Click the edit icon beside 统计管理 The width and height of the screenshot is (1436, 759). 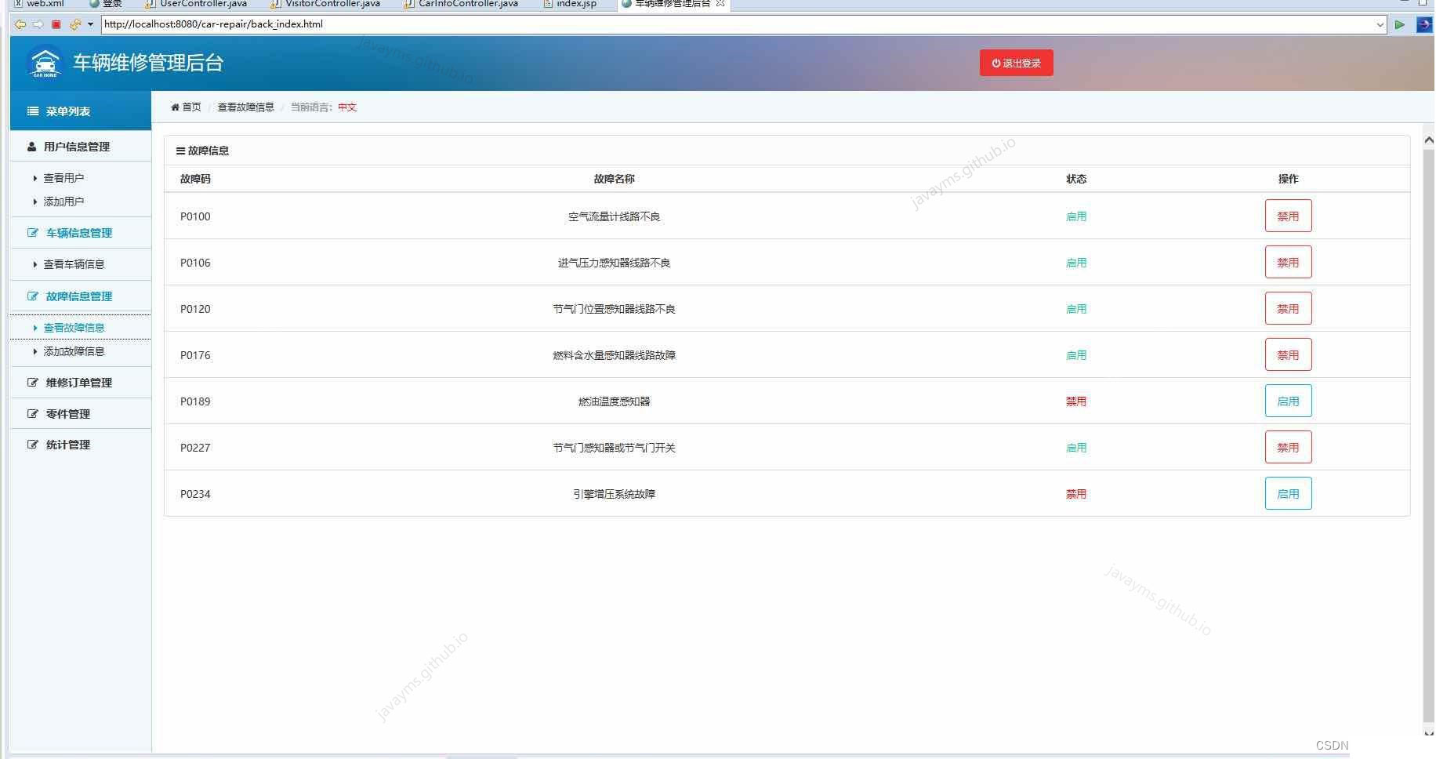point(31,444)
